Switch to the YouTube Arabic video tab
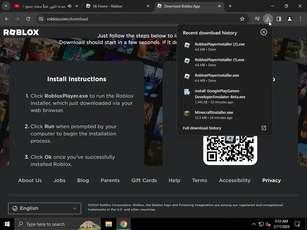Viewport: 307px width, 230px height. pyautogui.click(x=44, y=6)
